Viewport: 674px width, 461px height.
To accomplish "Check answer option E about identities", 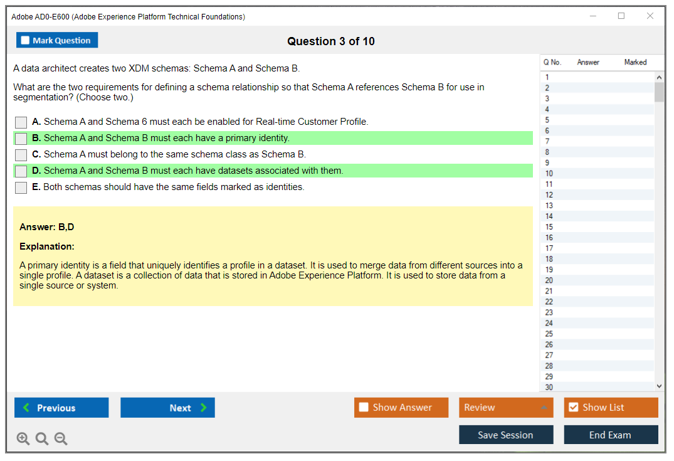I will (21, 188).
